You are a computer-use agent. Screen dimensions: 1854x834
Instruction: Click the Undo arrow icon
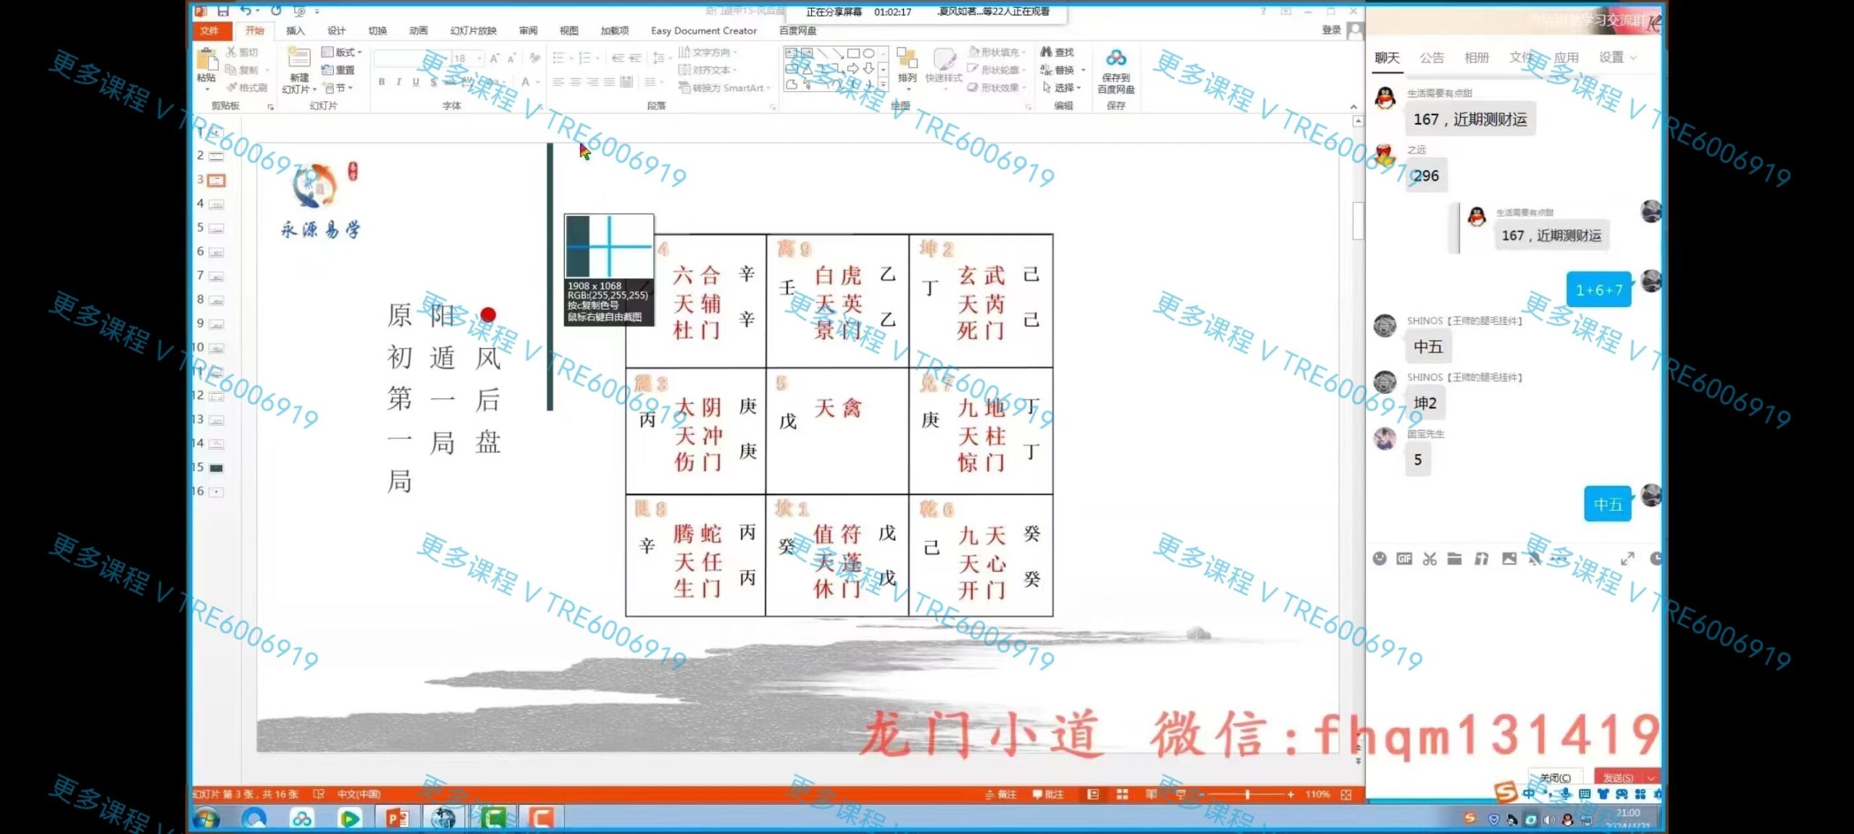click(x=246, y=11)
